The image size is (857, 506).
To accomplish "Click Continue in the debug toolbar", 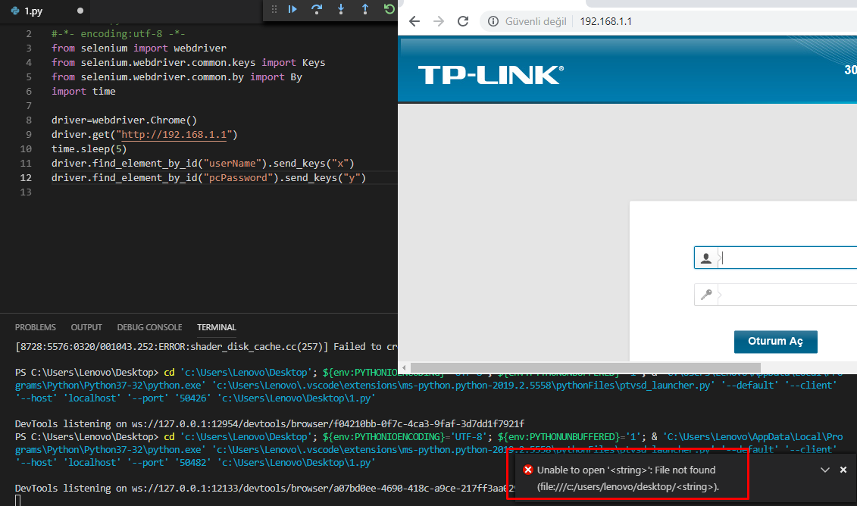I will pos(292,9).
